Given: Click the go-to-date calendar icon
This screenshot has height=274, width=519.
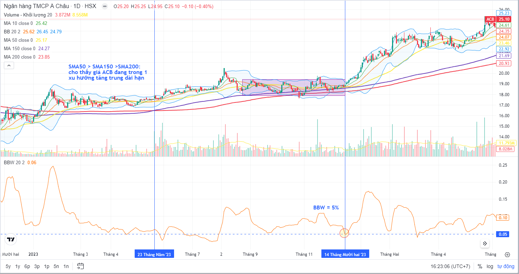Looking at the screenshot, I should pos(80,266).
